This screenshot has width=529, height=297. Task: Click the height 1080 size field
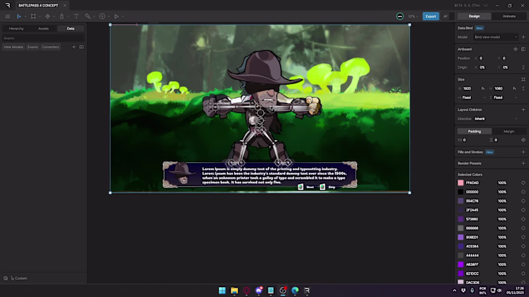coord(503,88)
